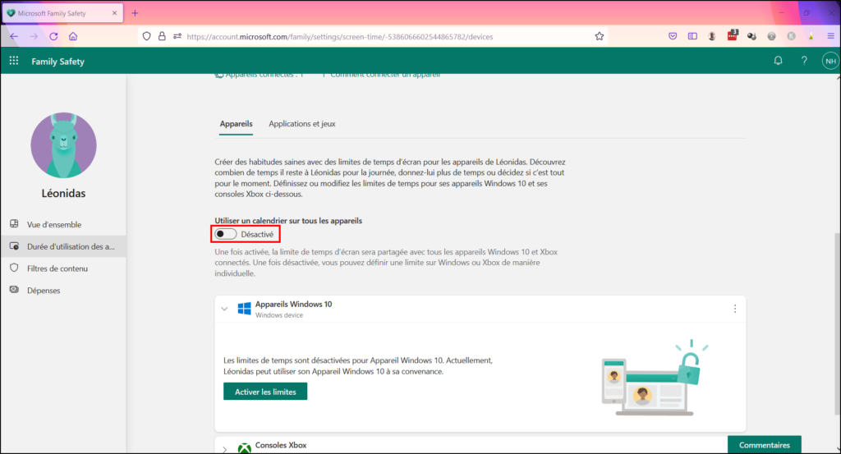Open Vue d'ensemble in sidebar

tap(63, 225)
